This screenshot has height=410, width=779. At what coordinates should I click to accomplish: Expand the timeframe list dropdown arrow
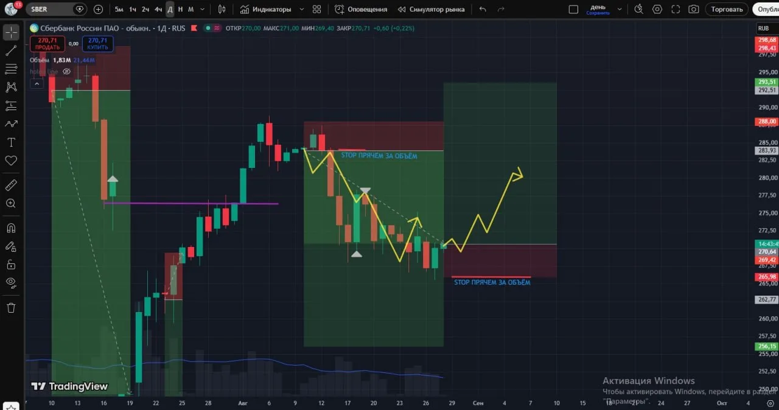pyautogui.click(x=203, y=9)
